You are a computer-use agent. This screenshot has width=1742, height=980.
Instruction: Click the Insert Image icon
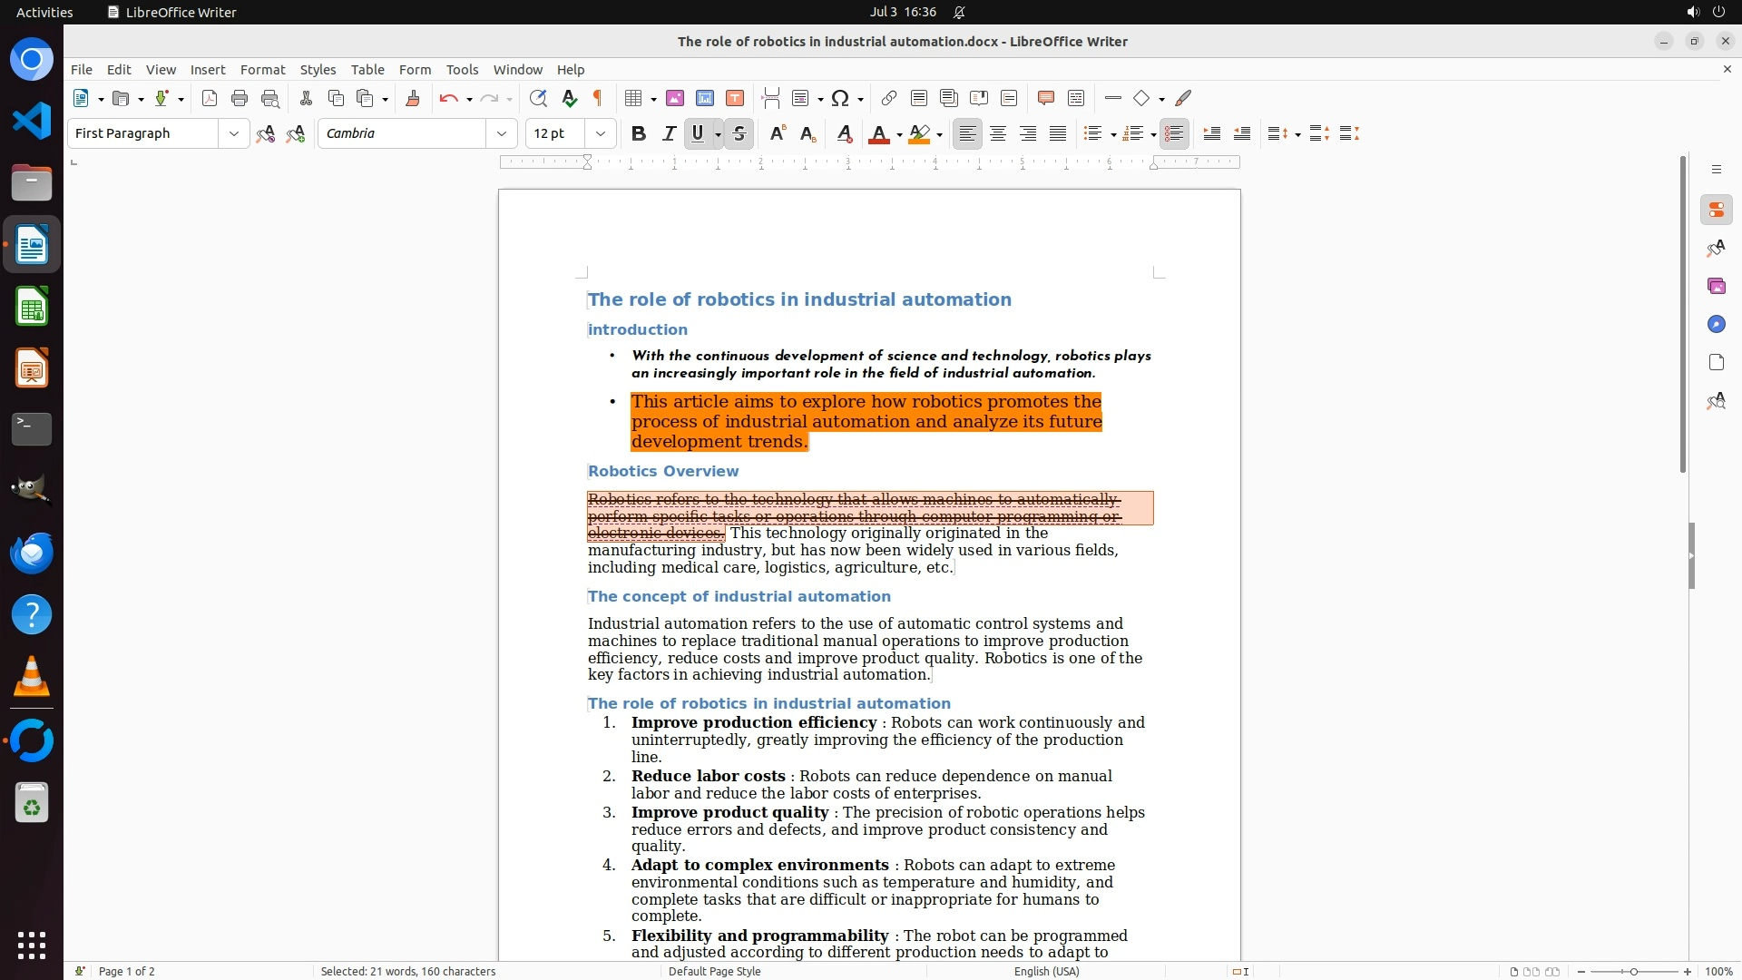tap(675, 99)
